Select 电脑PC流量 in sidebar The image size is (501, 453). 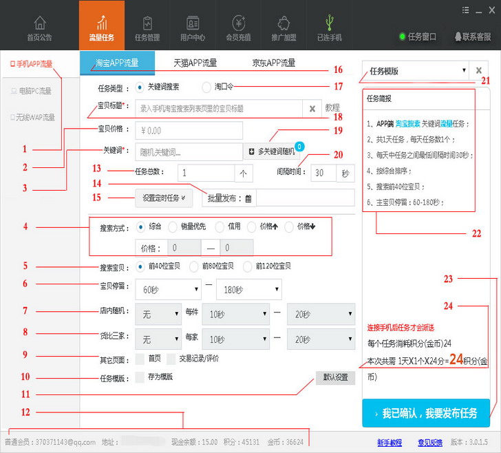pyautogui.click(x=32, y=91)
